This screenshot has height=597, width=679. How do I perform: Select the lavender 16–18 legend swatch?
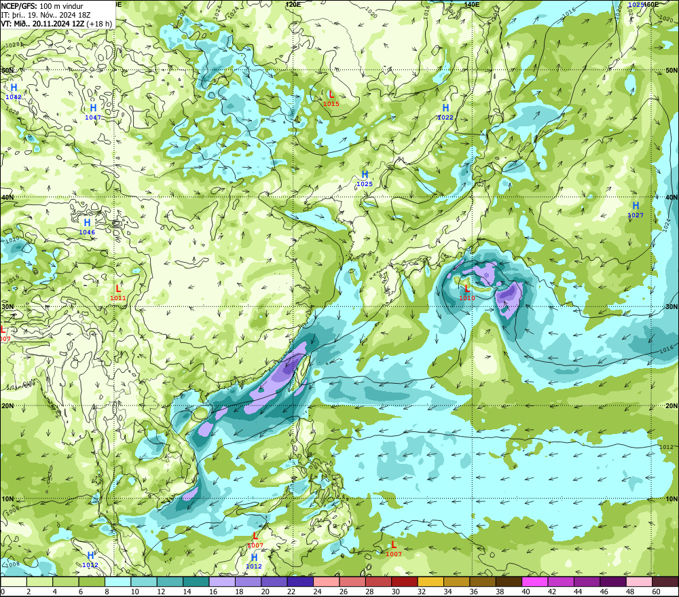click(x=222, y=581)
